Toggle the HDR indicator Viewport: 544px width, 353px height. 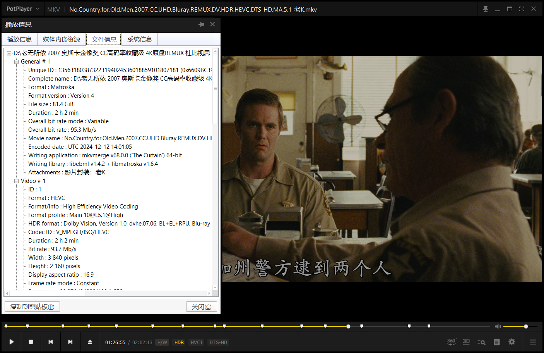tap(179, 342)
